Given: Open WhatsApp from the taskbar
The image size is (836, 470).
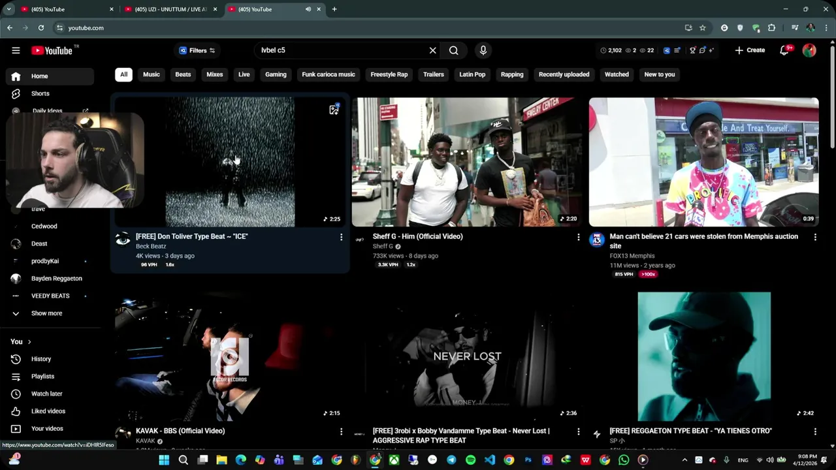Looking at the screenshot, I should [x=624, y=460].
